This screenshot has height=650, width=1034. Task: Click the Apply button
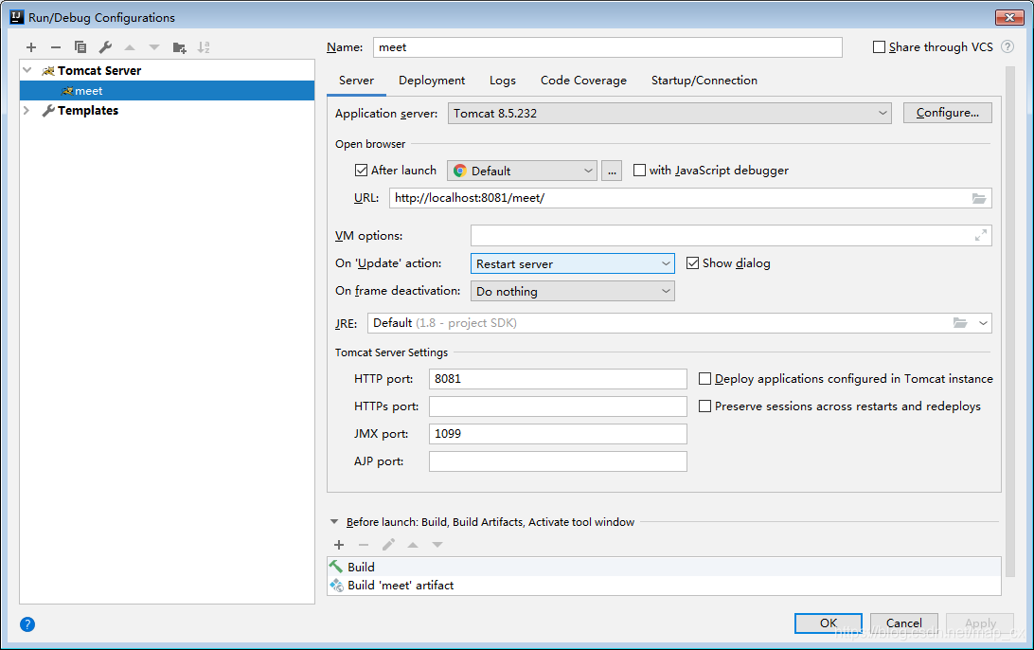tap(981, 623)
